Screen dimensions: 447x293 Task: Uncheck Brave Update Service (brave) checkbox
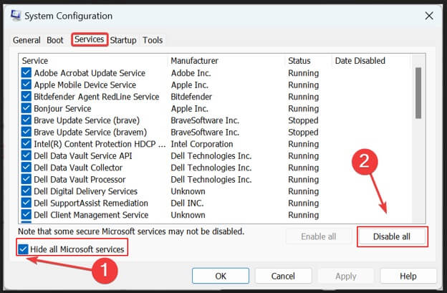pos(27,120)
